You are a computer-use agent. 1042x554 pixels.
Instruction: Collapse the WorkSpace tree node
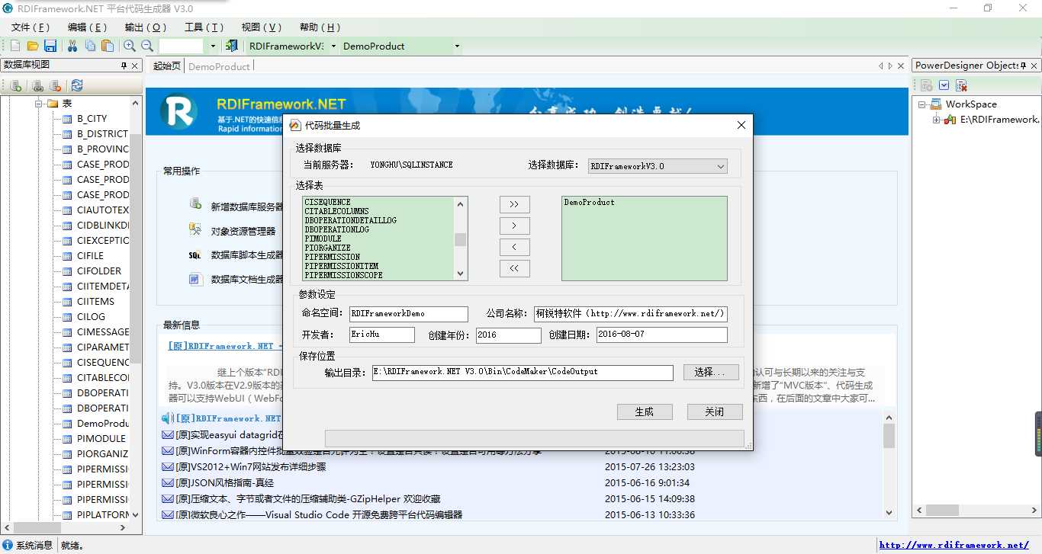point(923,104)
